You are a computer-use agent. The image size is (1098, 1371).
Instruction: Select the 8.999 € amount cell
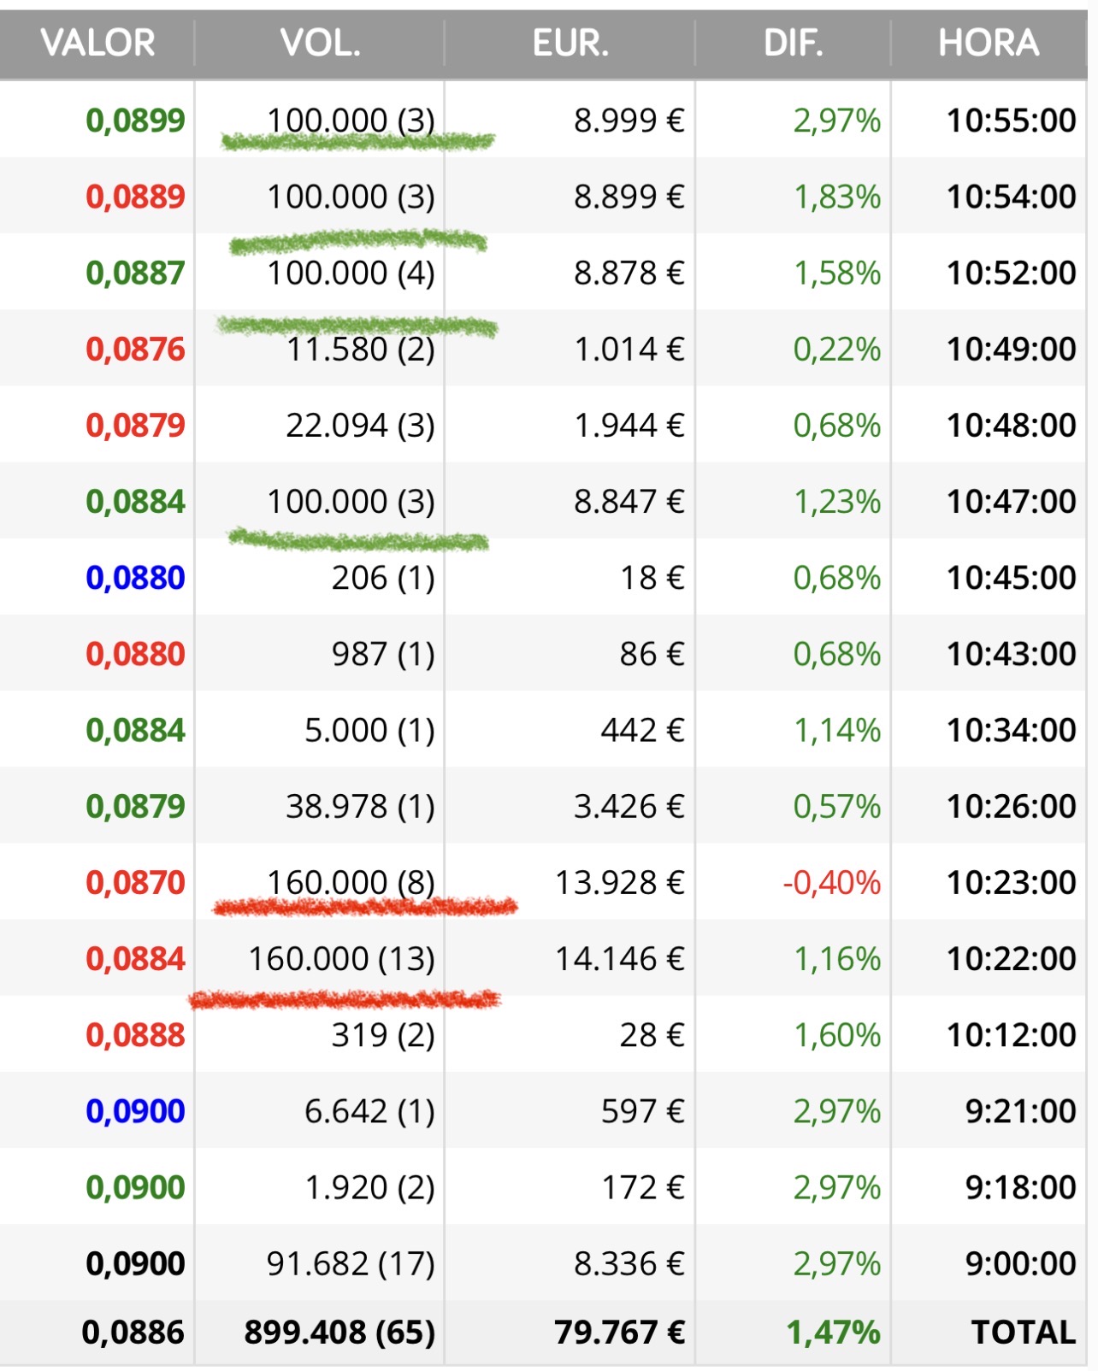pyautogui.click(x=629, y=121)
